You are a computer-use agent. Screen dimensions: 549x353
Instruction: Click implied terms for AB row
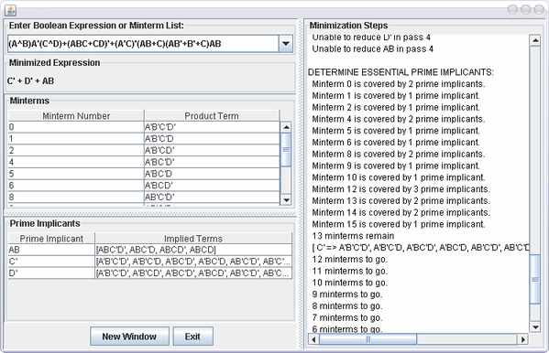click(x=193, y=250)
